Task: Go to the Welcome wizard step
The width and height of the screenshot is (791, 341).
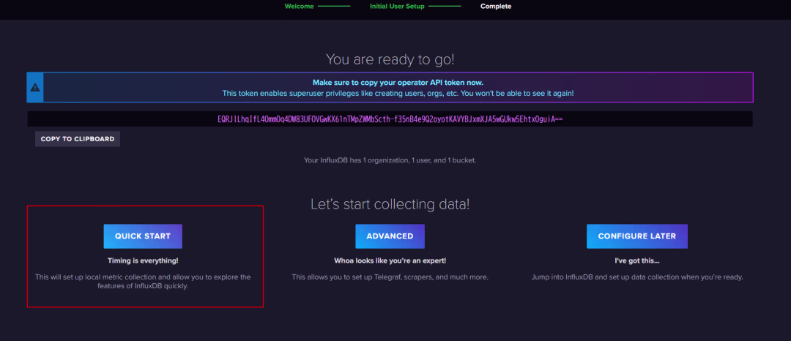Action: [x=299, y=7]
